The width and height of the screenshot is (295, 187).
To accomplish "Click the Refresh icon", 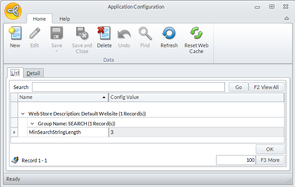I will tap(169, 34).
